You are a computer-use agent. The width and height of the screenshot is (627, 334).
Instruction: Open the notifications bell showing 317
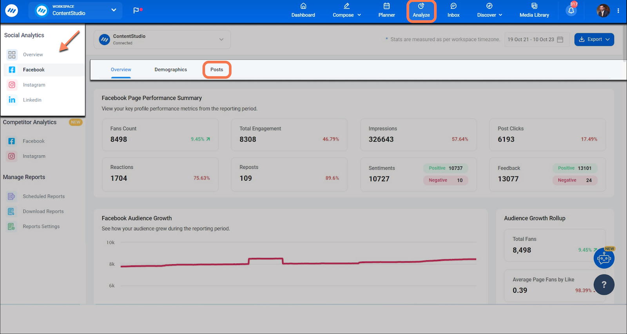tap(571, 10)
